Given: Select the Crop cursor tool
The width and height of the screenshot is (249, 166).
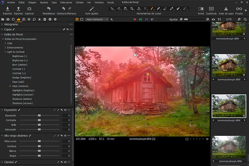Looking at the screenshot, I should 132,9.
